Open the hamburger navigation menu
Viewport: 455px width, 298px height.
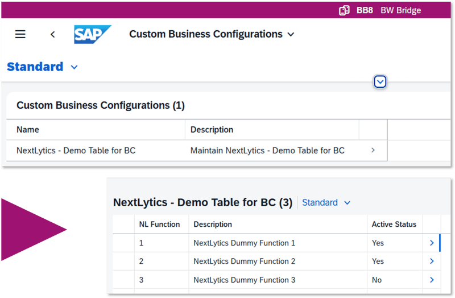[x=20, y=34]
